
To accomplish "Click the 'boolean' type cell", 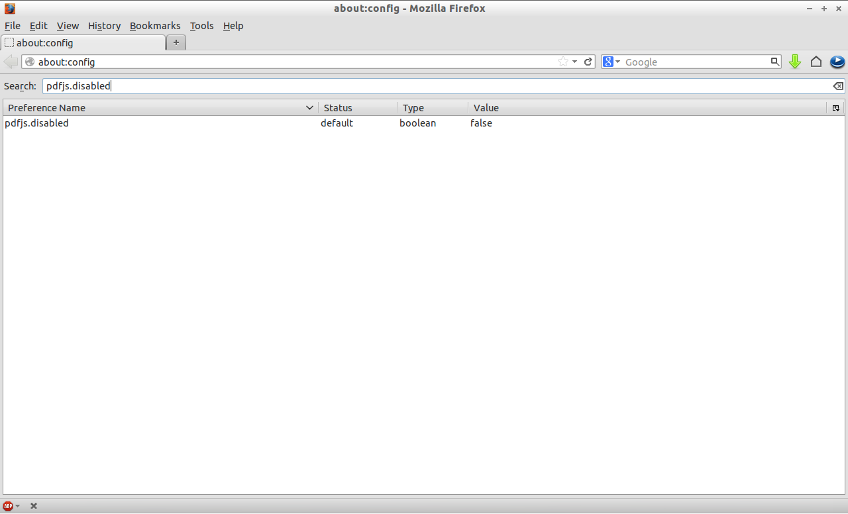I will (x=417, y=123).
